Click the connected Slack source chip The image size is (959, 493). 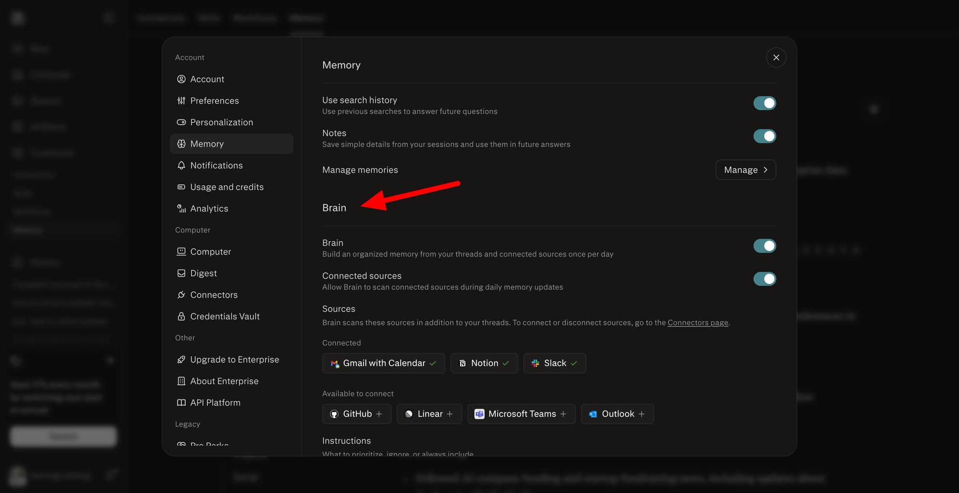point(554,363)
